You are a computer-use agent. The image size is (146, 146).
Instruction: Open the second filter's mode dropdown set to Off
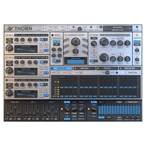[120, 54]
